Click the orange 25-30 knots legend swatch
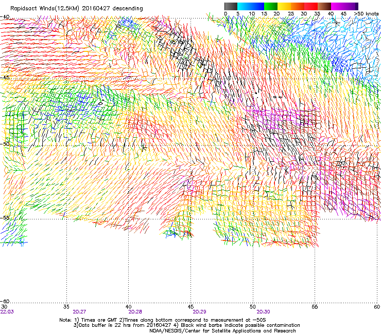 [x=298, y=6]
